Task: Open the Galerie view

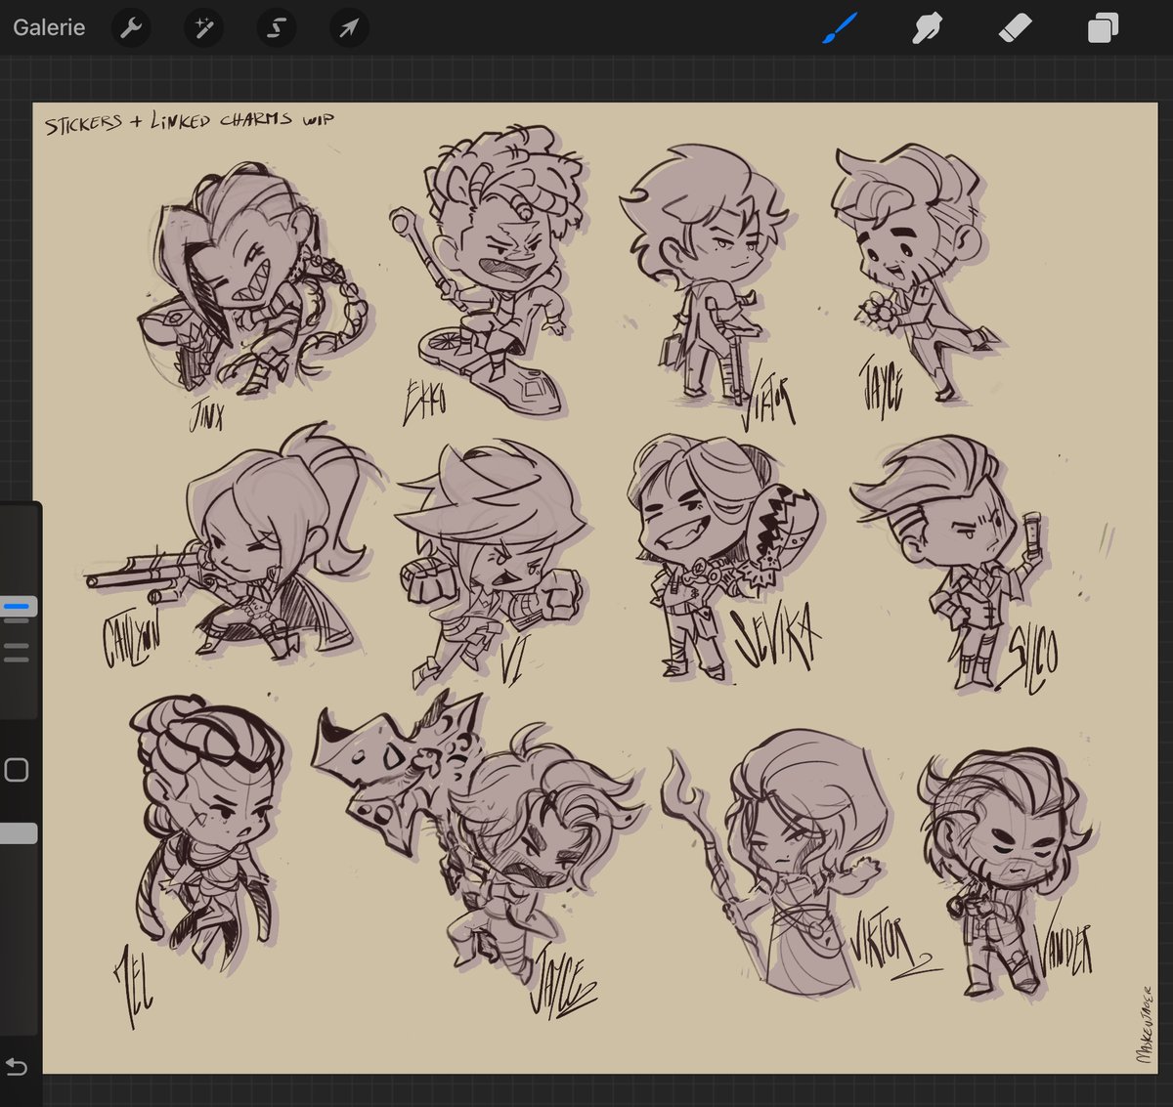Action: coord(49,27)
